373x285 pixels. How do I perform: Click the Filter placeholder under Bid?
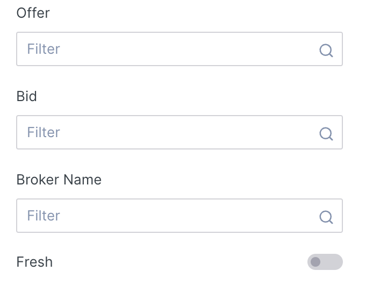click(44, 132)
